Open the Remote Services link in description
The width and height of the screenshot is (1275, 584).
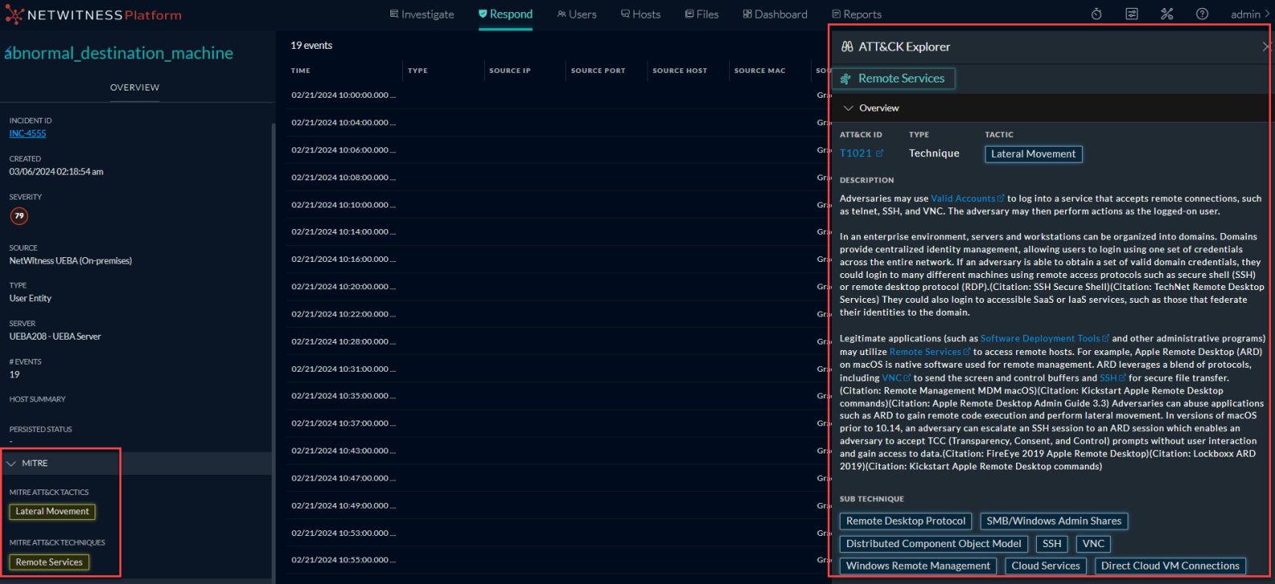click(930, 352)
